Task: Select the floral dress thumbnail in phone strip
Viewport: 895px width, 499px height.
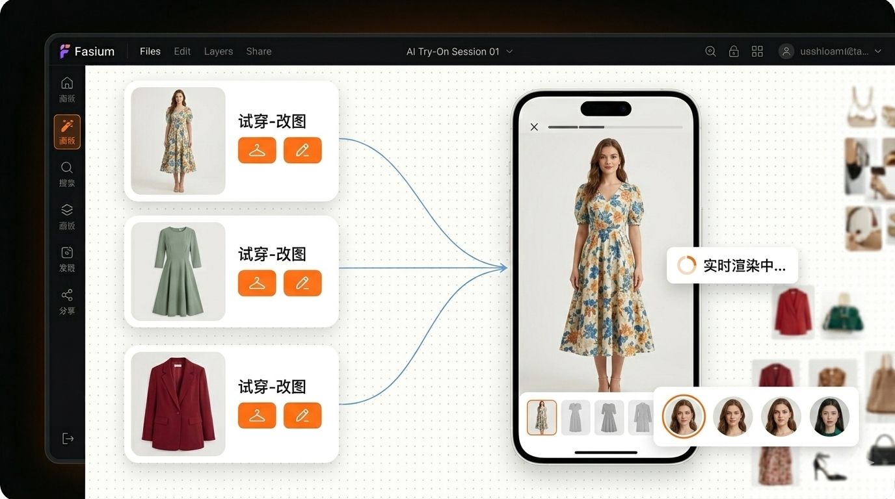Action: coord(542,417)
